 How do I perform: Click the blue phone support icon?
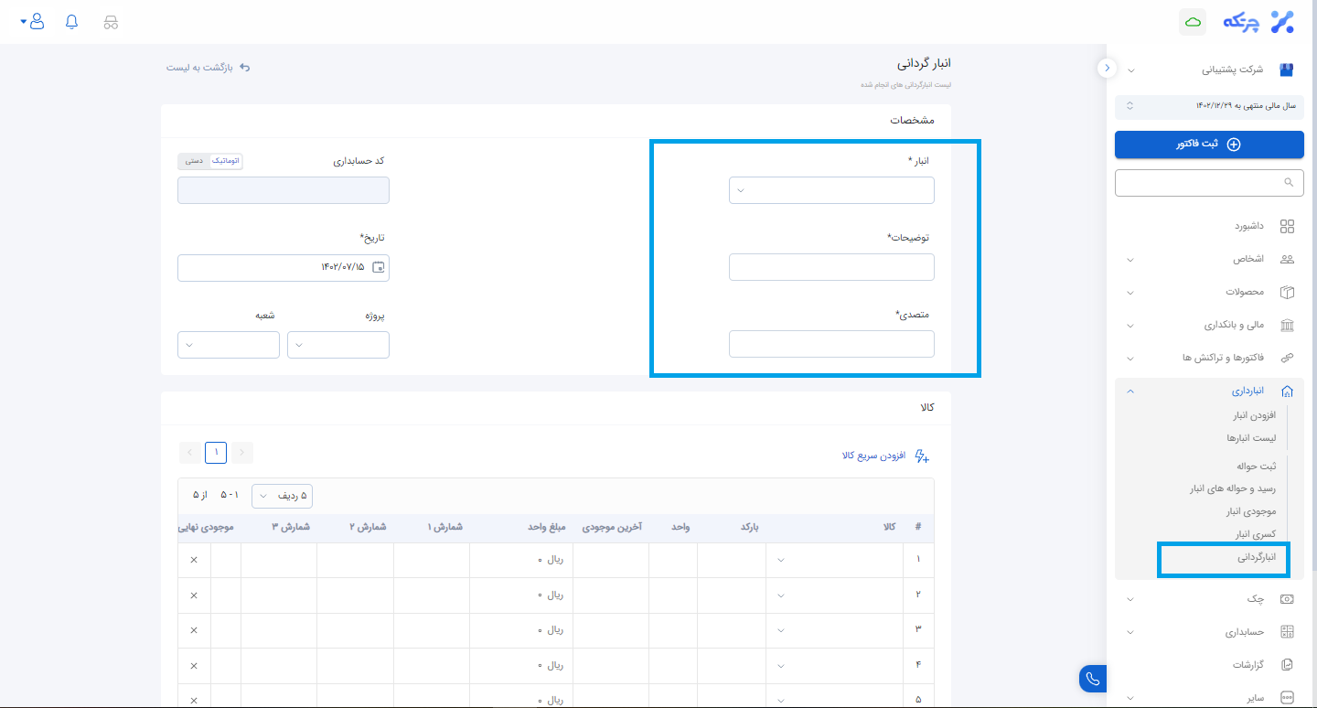coord(1093,679)
